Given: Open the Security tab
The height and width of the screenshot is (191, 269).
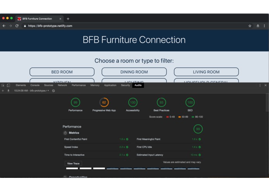Looking at the screenshot, I should pos(125,85).
